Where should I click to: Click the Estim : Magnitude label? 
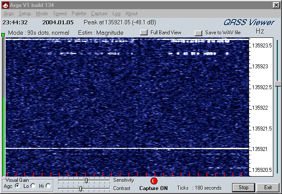(x=101, y=33)
